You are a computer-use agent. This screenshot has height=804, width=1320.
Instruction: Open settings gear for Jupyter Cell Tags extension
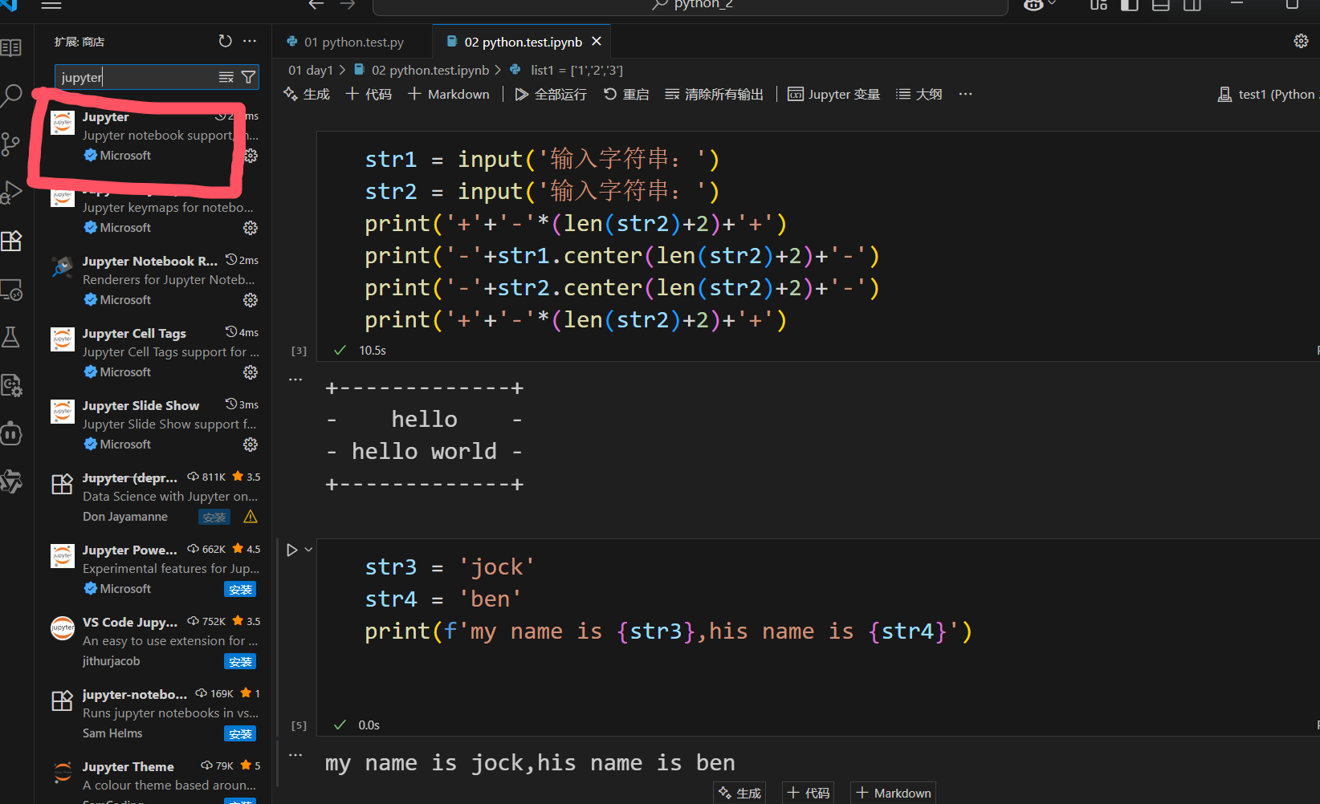pos(250,372)
